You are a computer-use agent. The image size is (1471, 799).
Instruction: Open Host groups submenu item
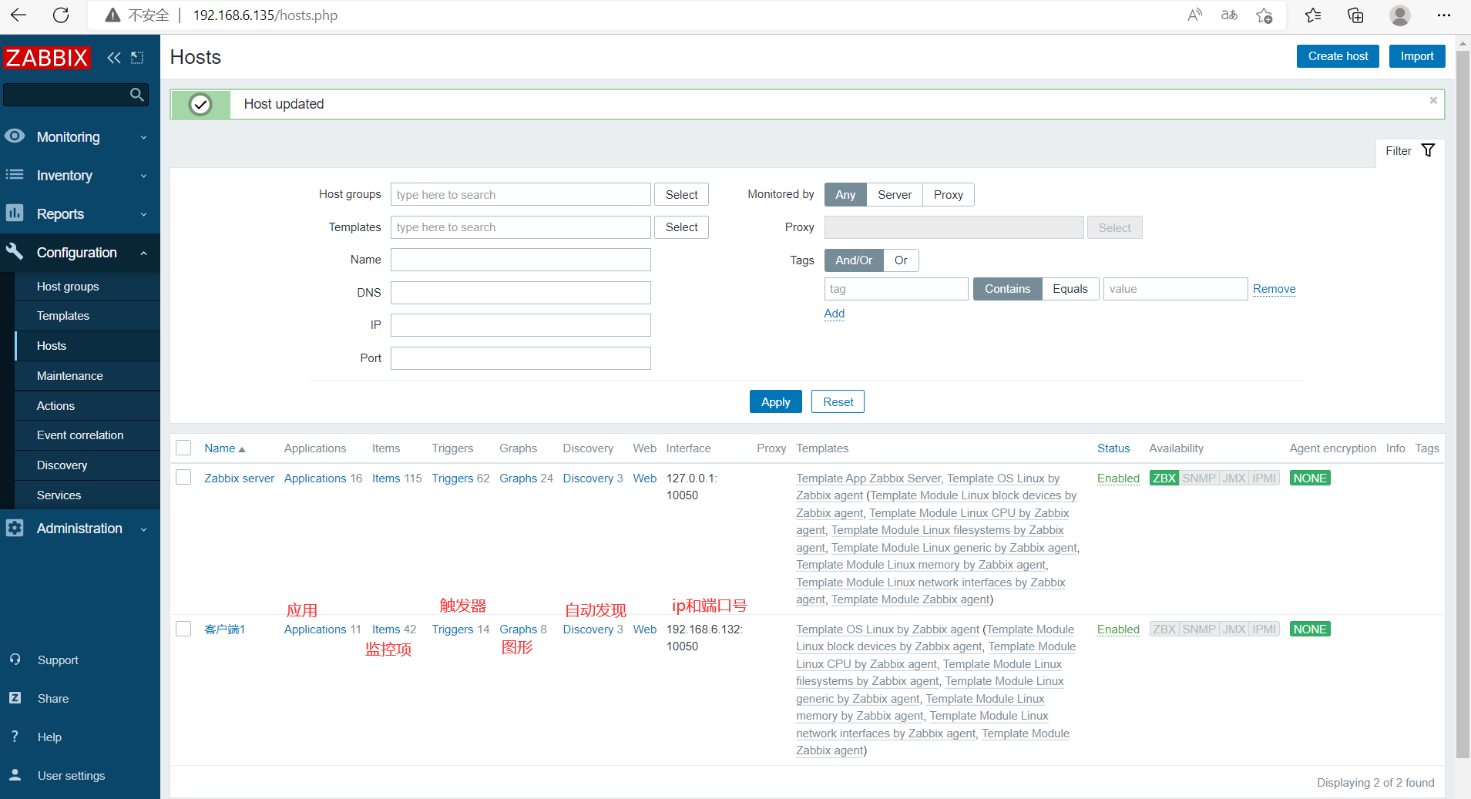click(87, 287)
